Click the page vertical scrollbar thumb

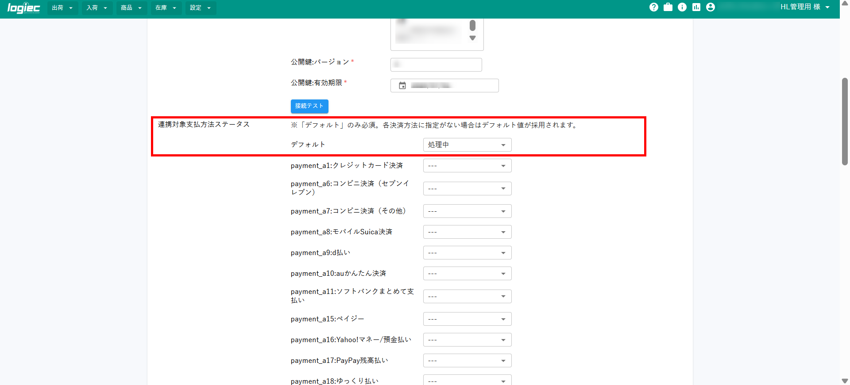[x=845, y=122]
